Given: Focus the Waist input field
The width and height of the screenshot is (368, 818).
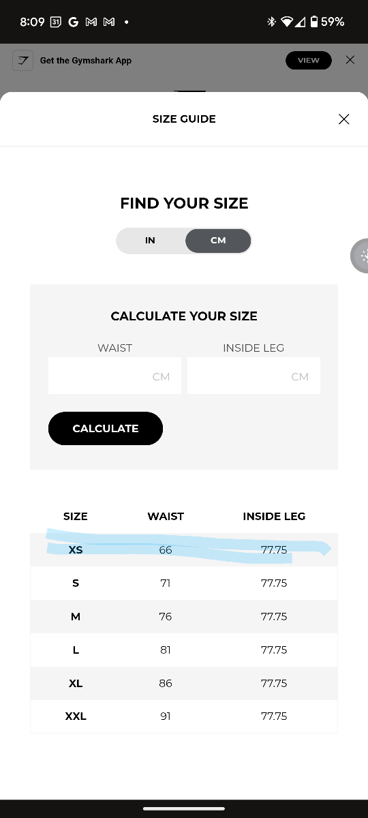Looking at the screenshot, I should (114, 376).
